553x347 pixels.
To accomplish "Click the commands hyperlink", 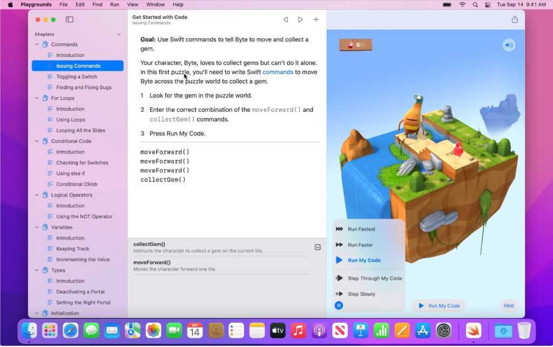I will pos(278,72).
